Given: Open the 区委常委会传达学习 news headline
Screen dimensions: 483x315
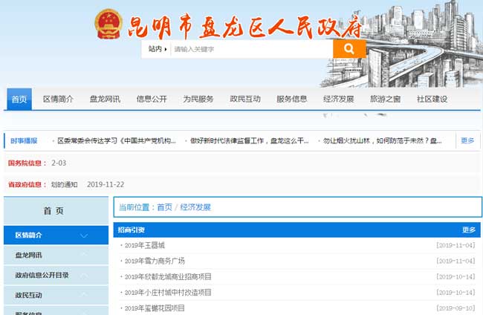Looking at the screenshot, I should click(117, 140).
